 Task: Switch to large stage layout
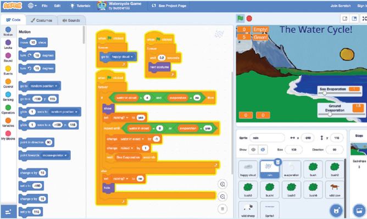coord(354,19)
